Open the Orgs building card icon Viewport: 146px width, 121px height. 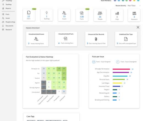coord(117,13)
